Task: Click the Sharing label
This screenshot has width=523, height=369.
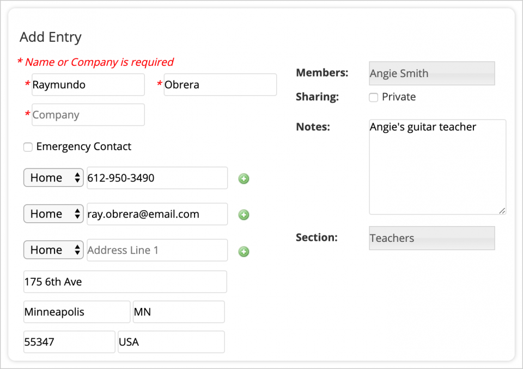Action: [x=317, y=97]
